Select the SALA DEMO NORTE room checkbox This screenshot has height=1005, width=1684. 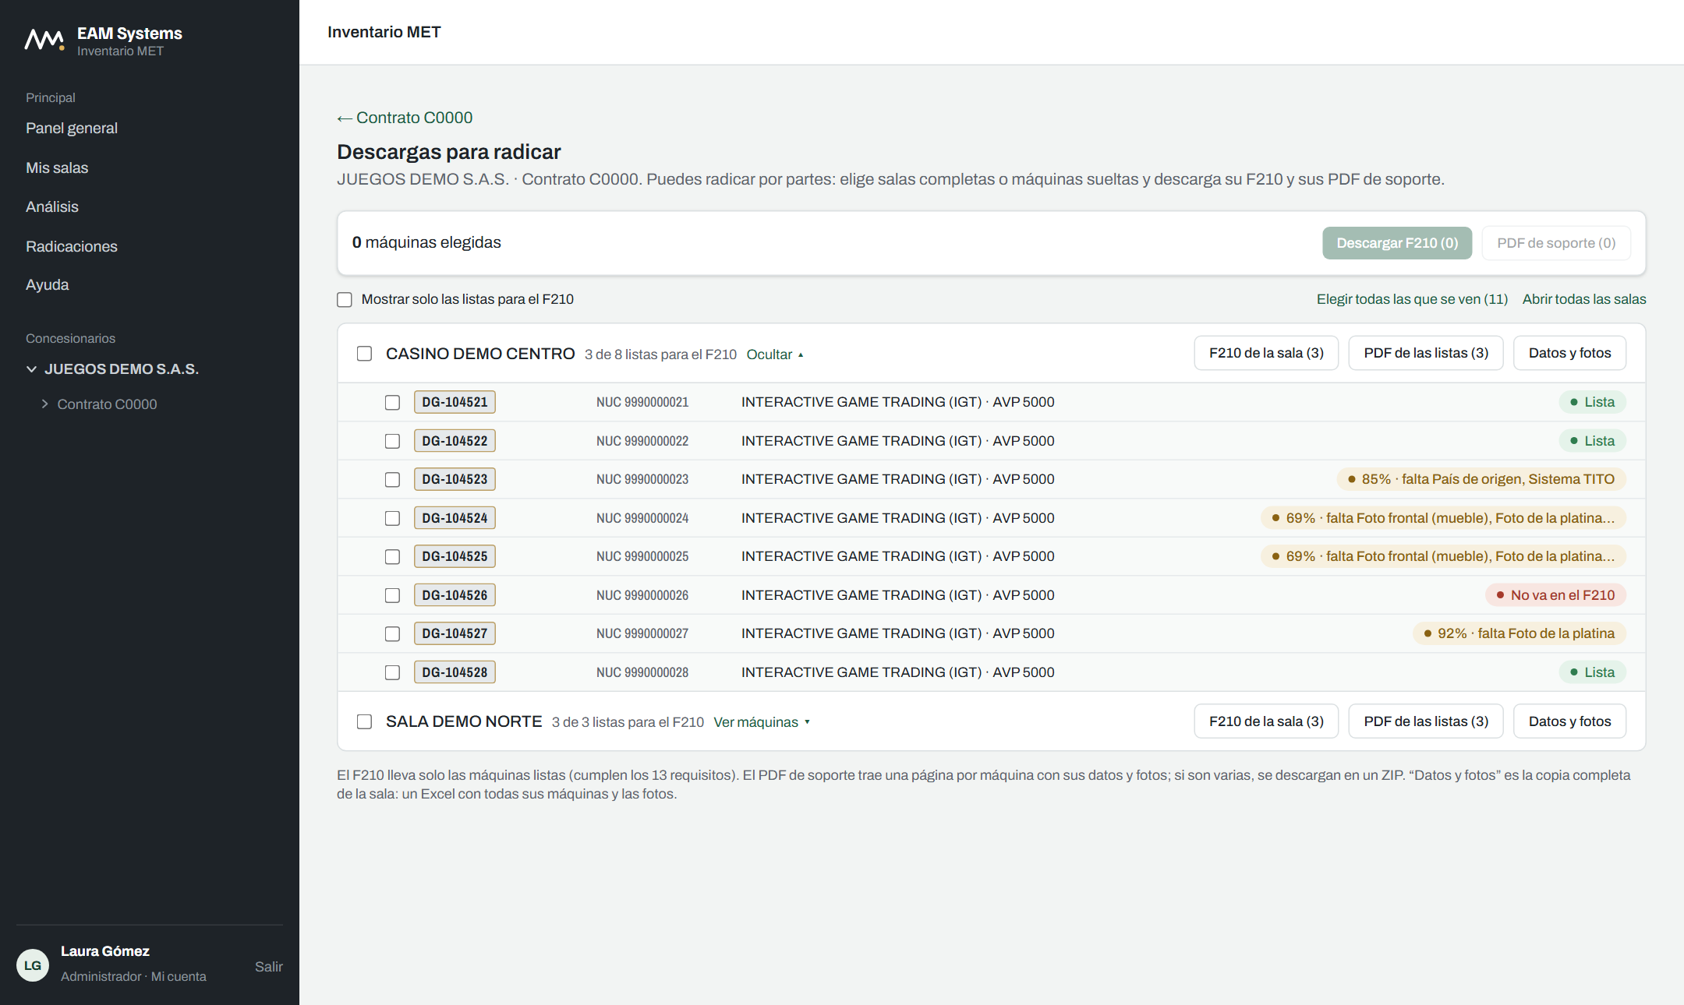364,721
